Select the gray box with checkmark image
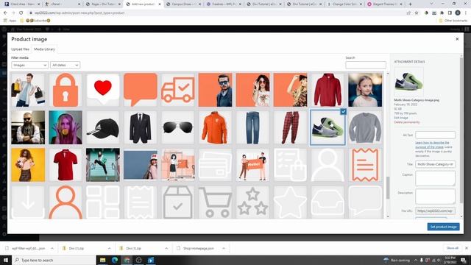Viewport: 471px width, 265px height. (178, 202)
